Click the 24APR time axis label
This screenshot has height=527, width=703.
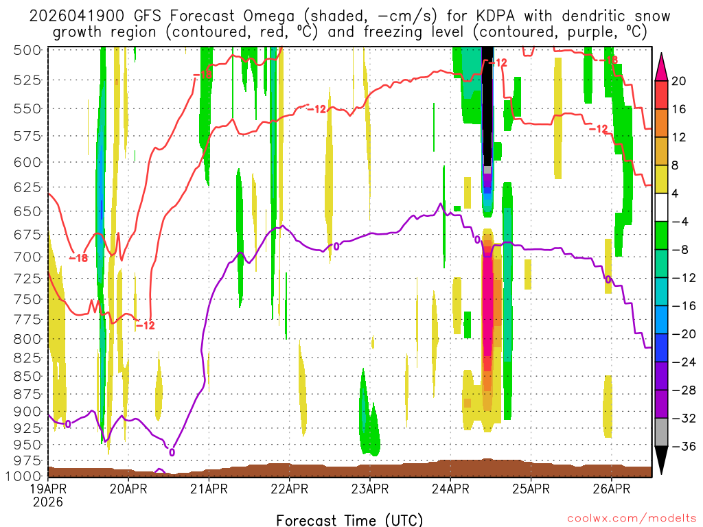[450, 489]
